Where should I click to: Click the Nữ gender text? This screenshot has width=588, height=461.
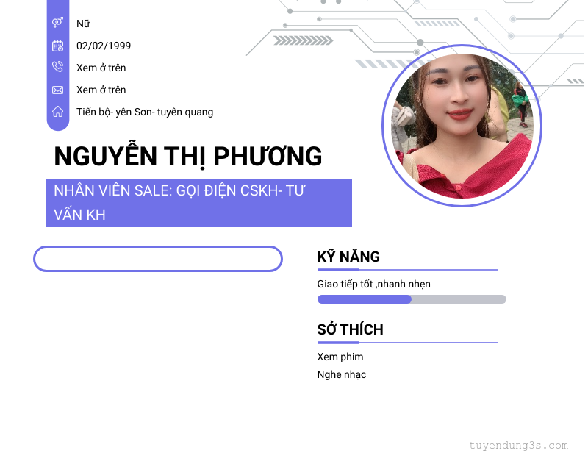click(83, 24)
